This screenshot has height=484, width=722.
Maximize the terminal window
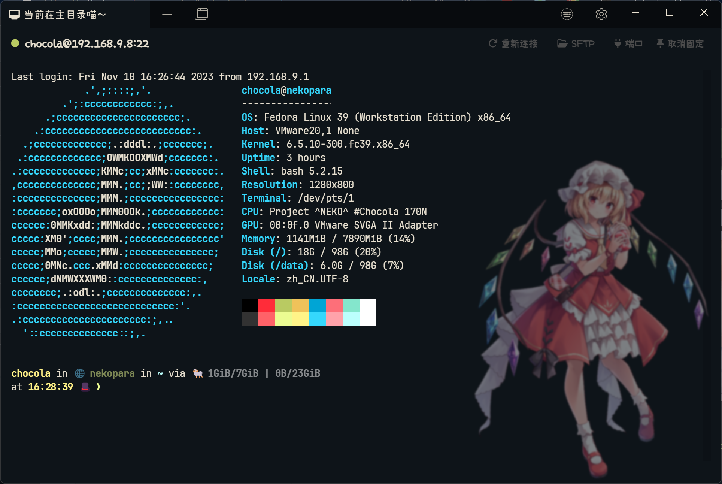coord(670,13)
